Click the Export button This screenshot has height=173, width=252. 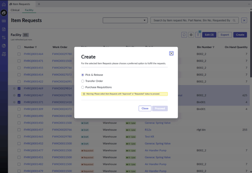[x=224, y=35]
